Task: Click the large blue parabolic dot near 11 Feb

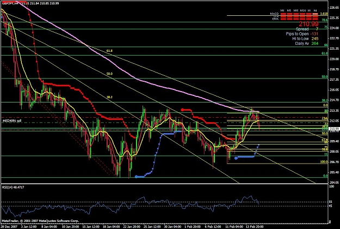Action: (236, 158)
